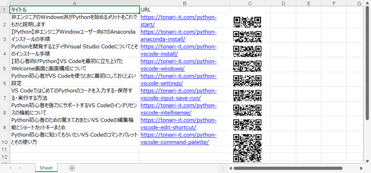Click the previous sheet navigation arrow

10,168
